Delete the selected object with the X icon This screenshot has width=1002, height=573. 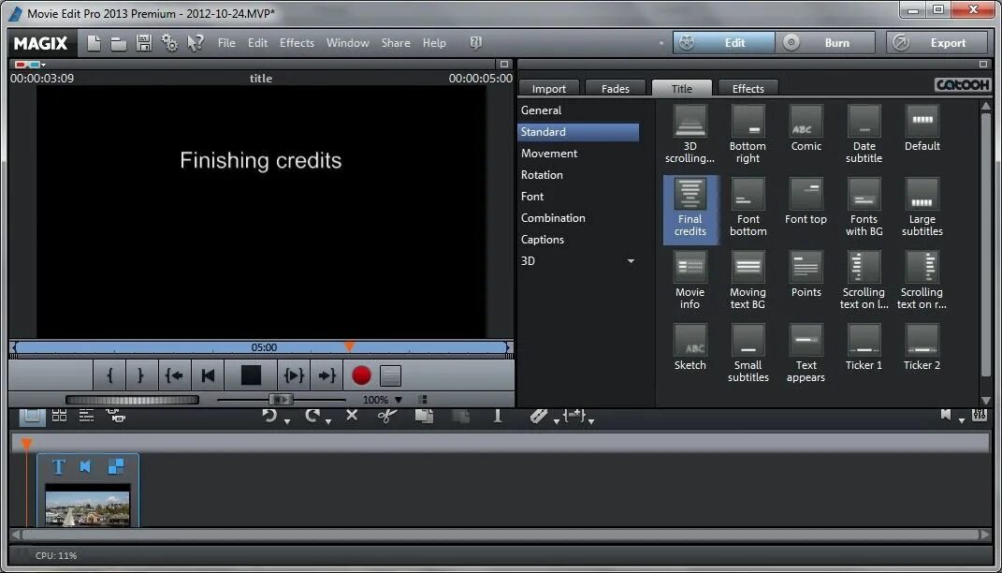pyautogui.click(x=352, y=415)
